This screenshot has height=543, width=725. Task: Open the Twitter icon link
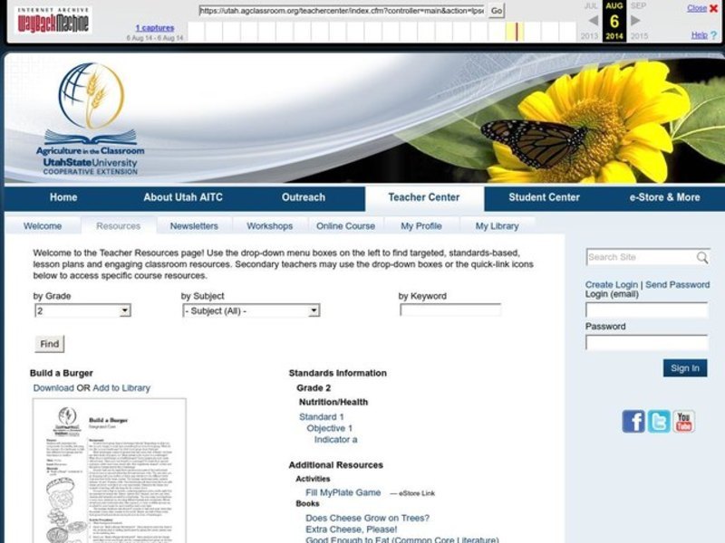click(659, 421)
